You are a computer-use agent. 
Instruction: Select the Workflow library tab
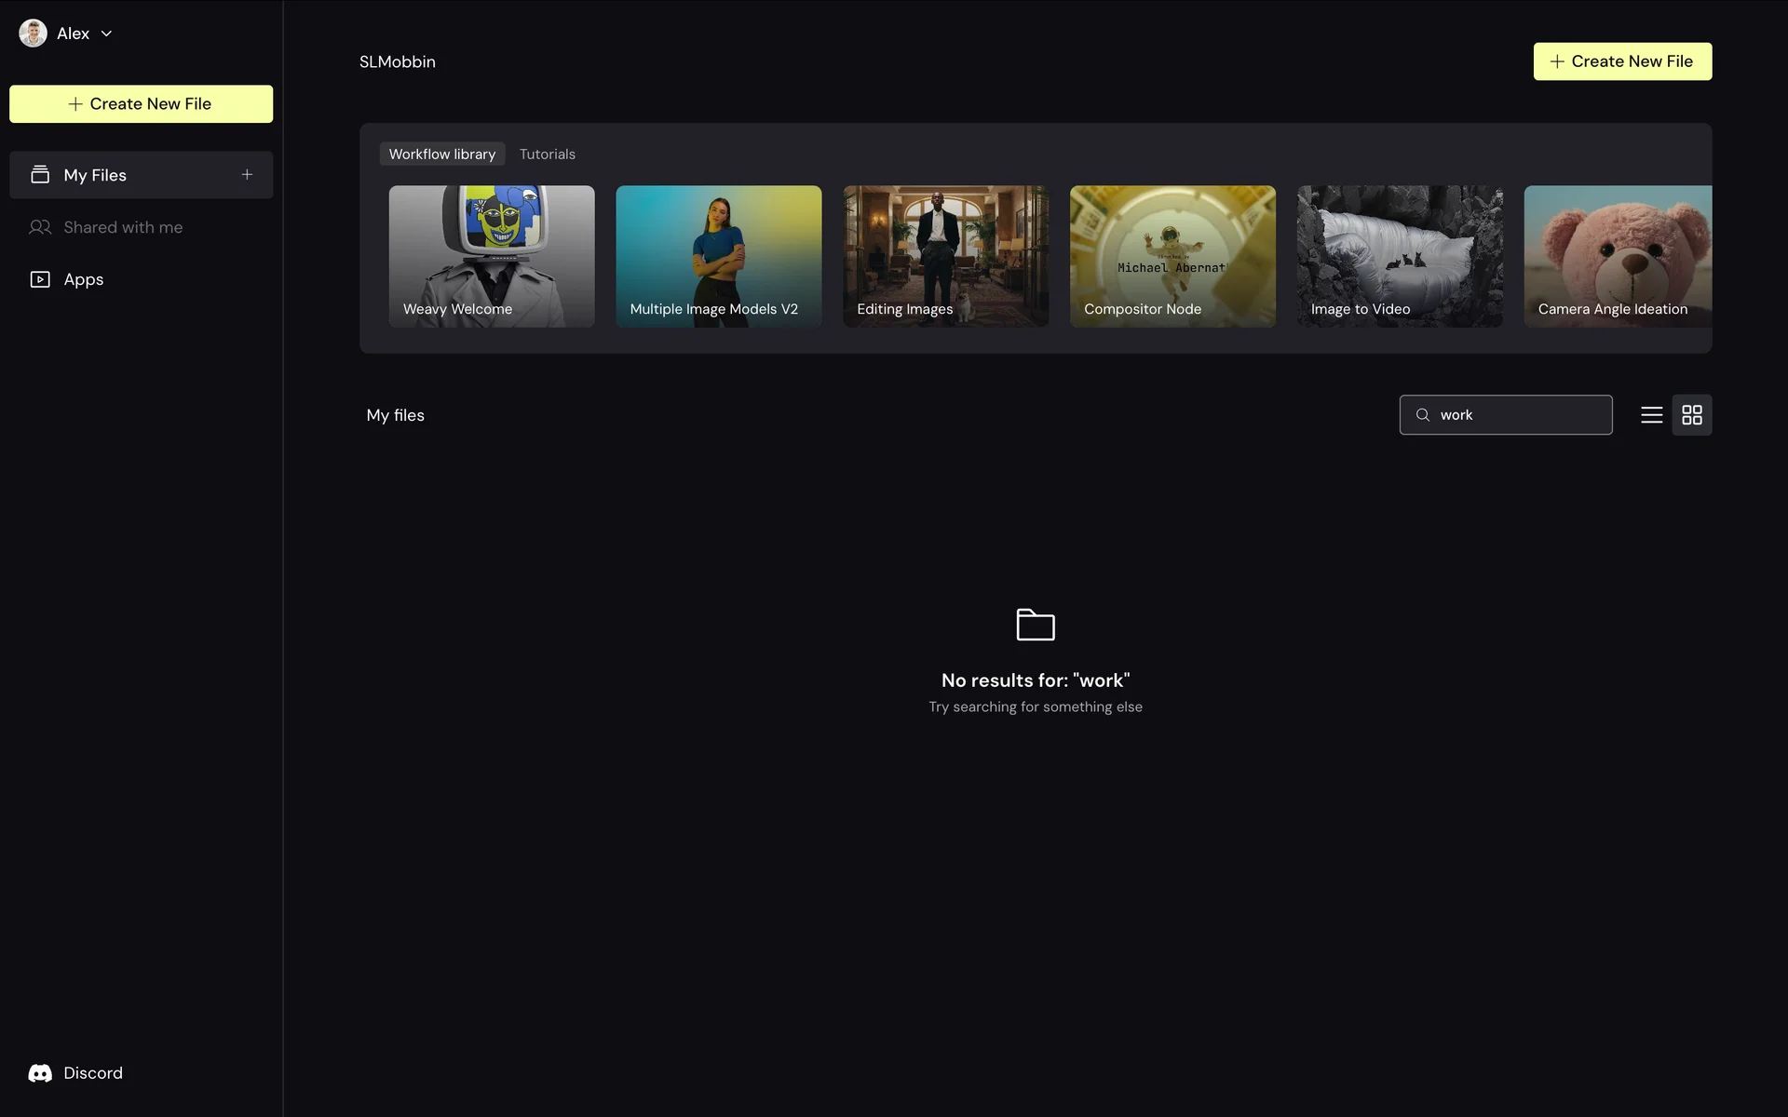(441, 155)
